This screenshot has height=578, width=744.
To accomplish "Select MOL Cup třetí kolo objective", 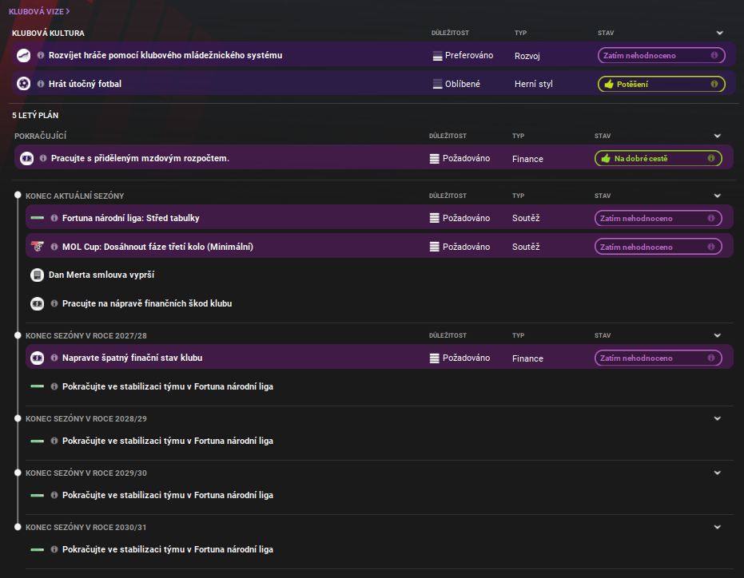I will pyautogui.click(x=379, y=247).
